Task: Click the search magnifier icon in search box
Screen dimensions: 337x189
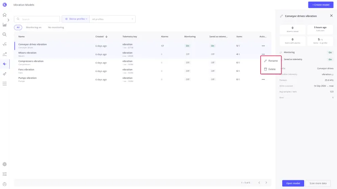Action: tap(18, 19)
